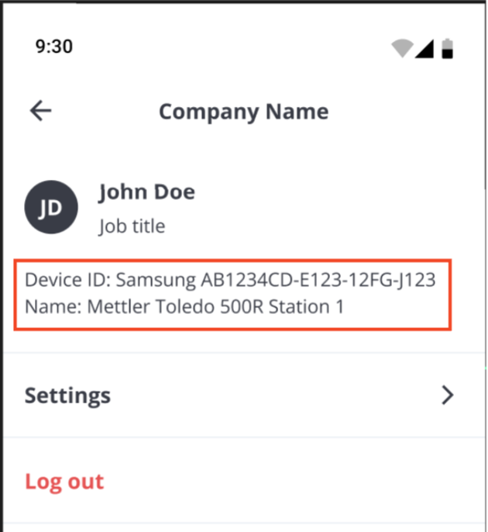Tap the Device ID label
The height and width of the screenshot is (532, 488).
coord(67,280)
